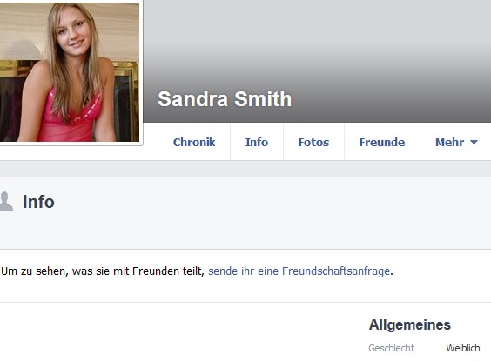Viewport: 491px width, 361px height.
Task: Click the person silhouette icon beside Info
Action: (6, 202)
